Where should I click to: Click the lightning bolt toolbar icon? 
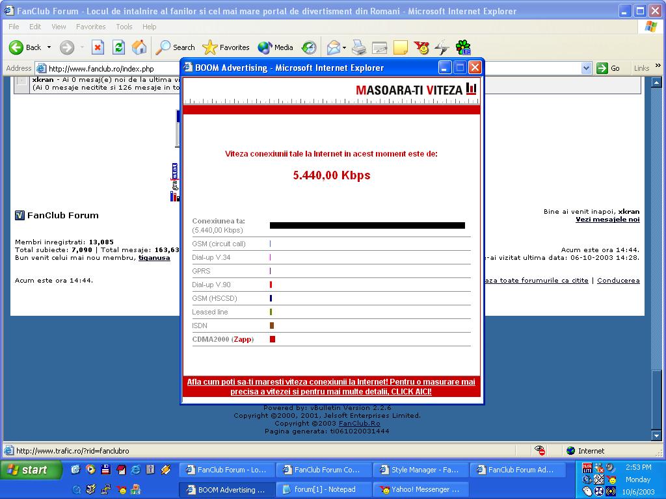tap(442, 47)
